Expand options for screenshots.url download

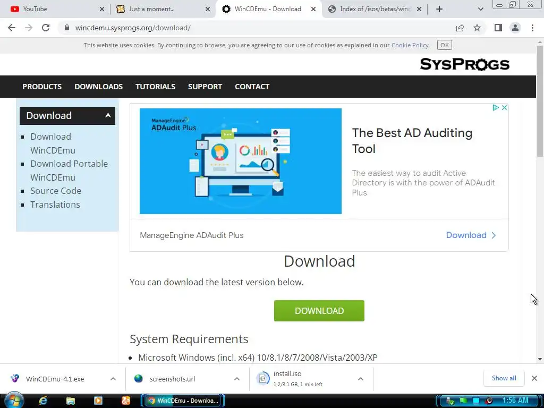237,379
